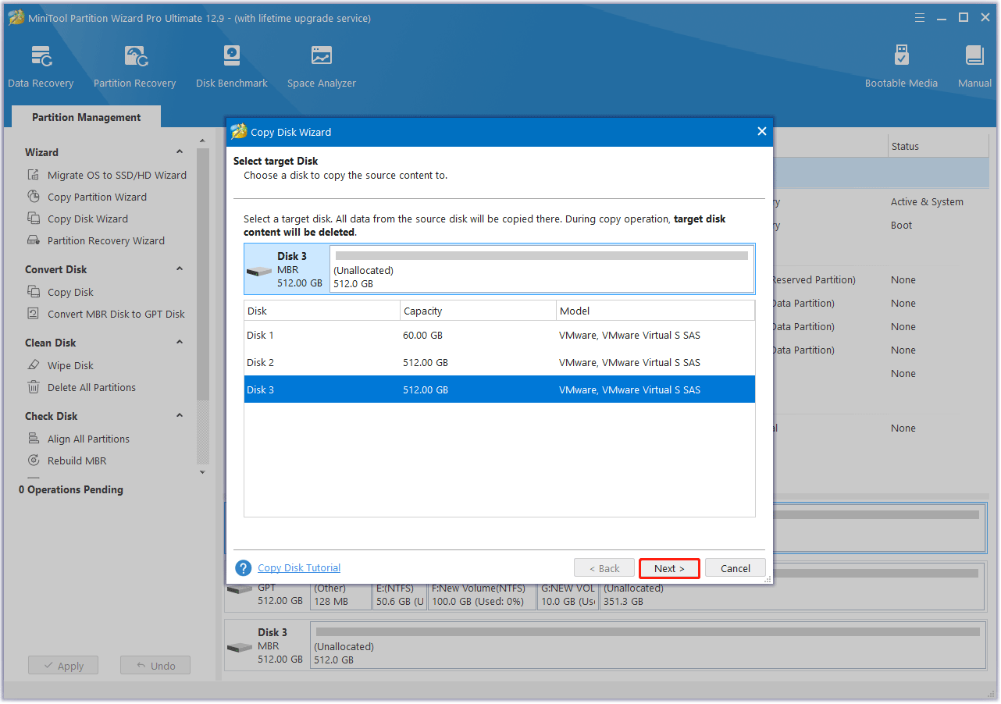This screenshot has width=1001, height=704.
Task: Click the Align All Partitions icon
Action: (x=34, y=439)
